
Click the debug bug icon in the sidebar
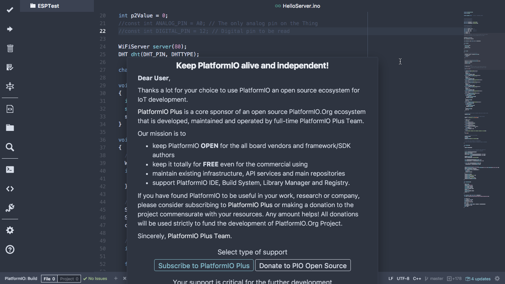[x=10, y=86]
